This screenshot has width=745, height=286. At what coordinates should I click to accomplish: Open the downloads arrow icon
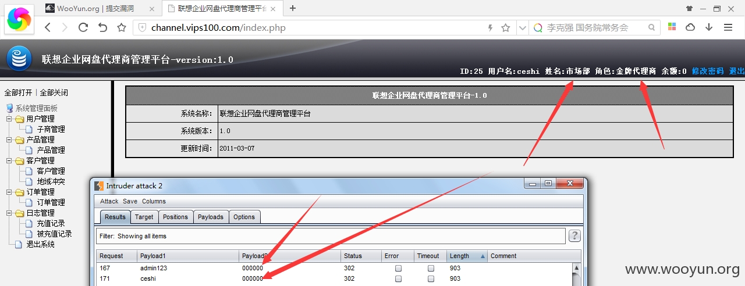click(709, 27)
